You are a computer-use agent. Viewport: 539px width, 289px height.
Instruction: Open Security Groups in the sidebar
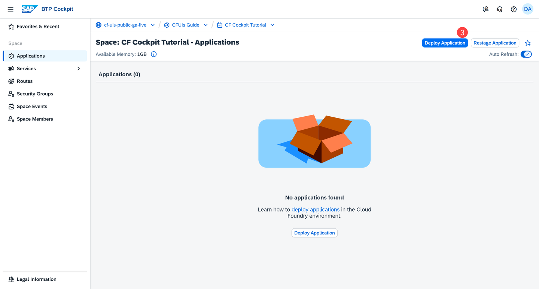45,94
